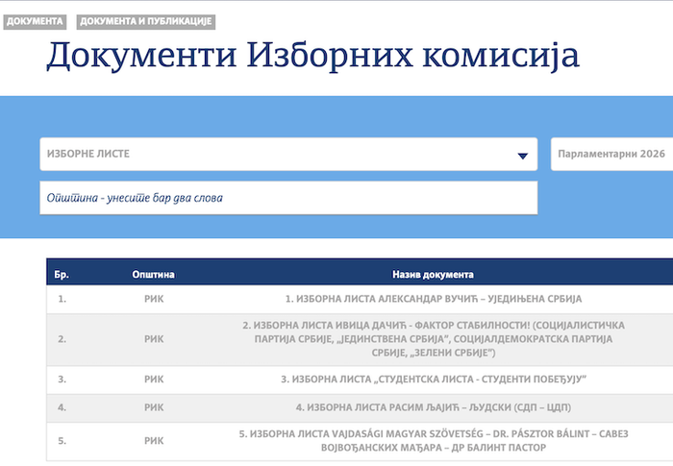673x466 pixels.
Task: Click row number 2. in the table
Action: [x=62, y=339]
